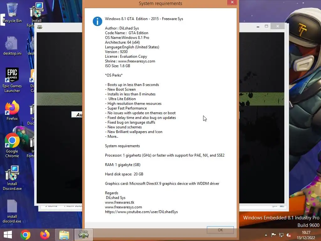The width and height of the screenshot is (321, 241).
Task: Click the 'Version : 9200' line
Action: [116, 52]
